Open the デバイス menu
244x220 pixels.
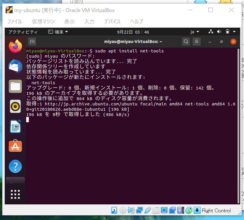[112, 21]
